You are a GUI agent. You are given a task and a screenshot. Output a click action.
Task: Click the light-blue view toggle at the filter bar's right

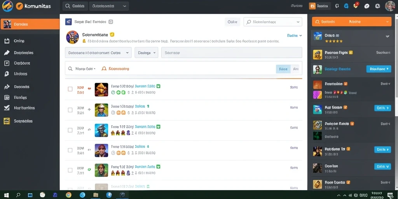click(x=283, y=69)
